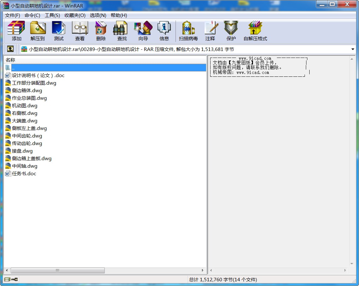Click the file list horizontal scrollbar thumb
The height and width of the screenshot is (286, 359).
[x=58, y=270]
